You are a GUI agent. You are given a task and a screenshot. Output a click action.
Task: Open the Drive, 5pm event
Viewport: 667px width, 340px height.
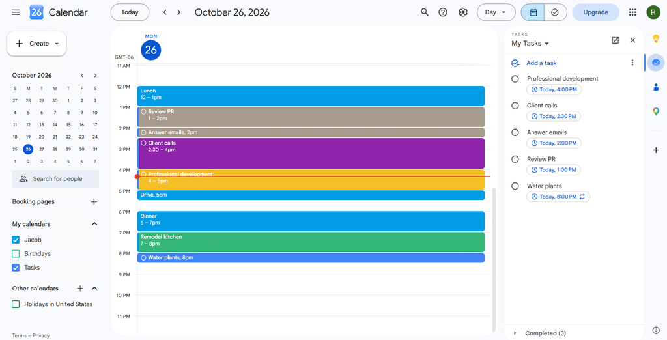tap(311, 195)
